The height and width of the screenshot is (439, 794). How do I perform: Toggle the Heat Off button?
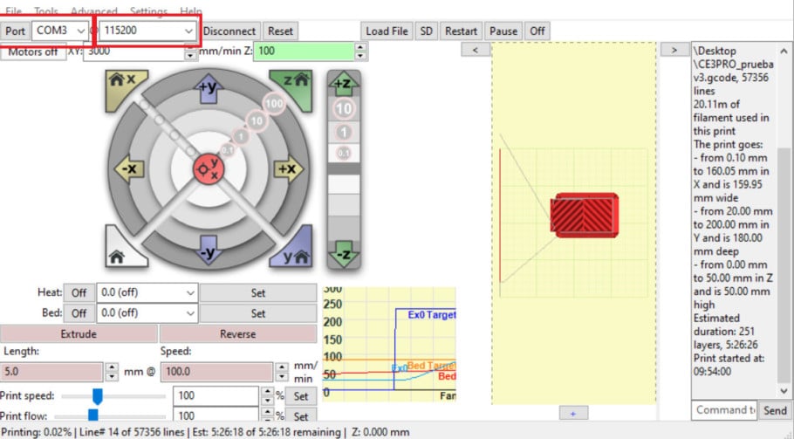click(79, 293)
